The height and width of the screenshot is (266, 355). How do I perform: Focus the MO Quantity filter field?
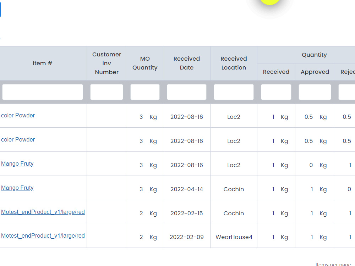(145, 92)
